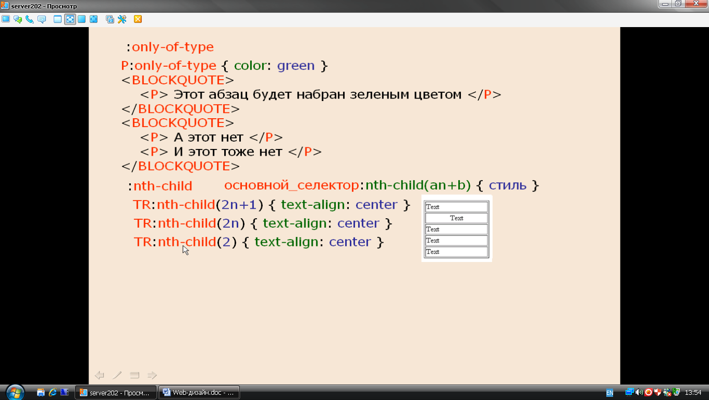Switch to server202 - Просм... taskbar button

116,393
